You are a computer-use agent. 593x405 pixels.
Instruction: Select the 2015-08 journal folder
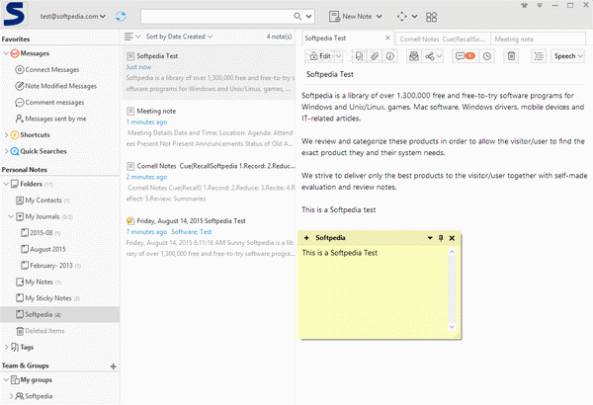(x=41, y=232)
